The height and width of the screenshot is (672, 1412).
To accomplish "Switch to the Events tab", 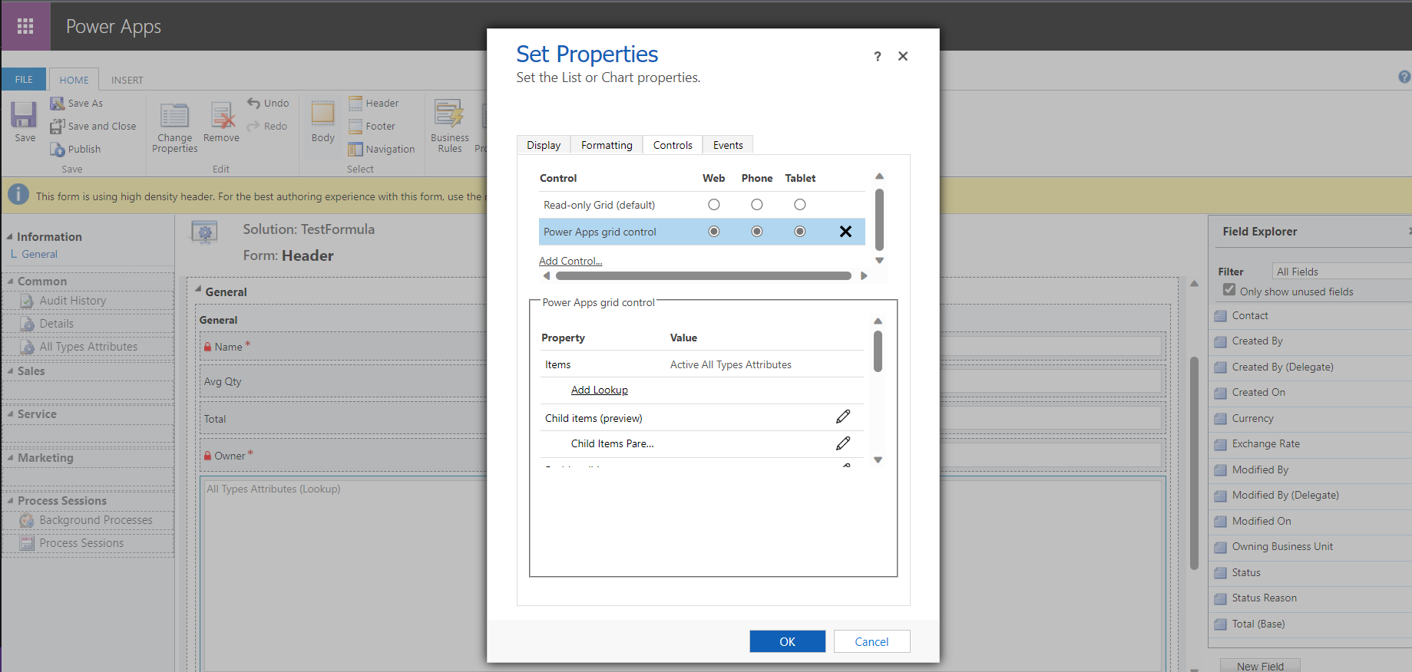I will click(x=728, y=145).
